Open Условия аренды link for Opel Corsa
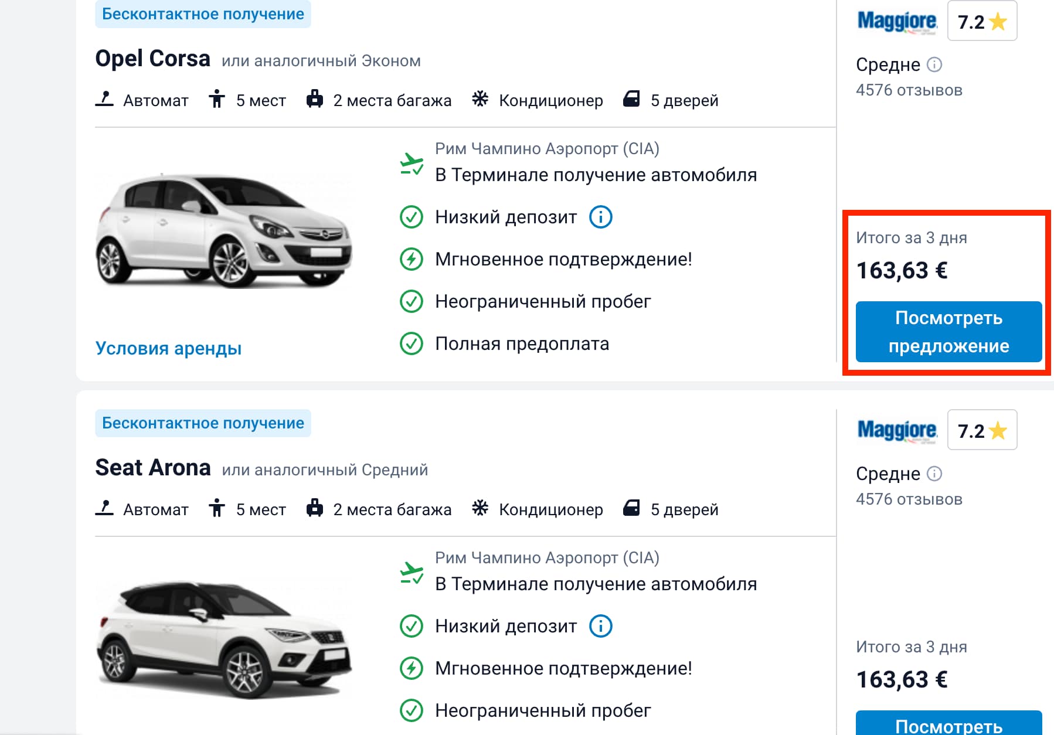The image size is (1054, 735). point(168,348)
